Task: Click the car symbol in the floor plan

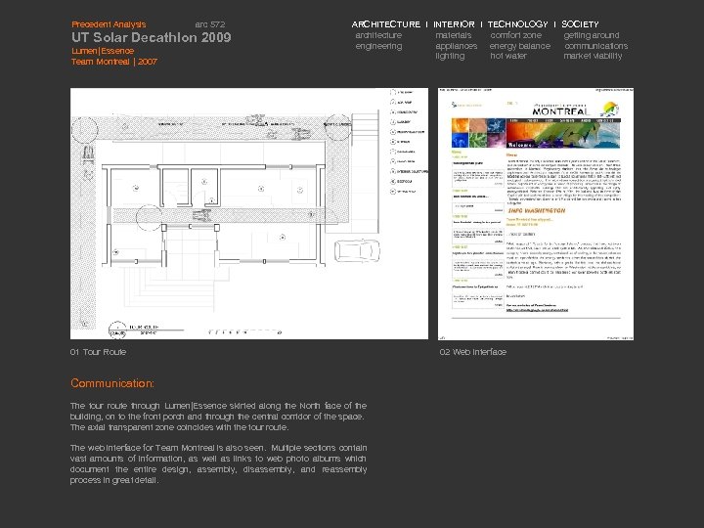Action: point(357,250)
